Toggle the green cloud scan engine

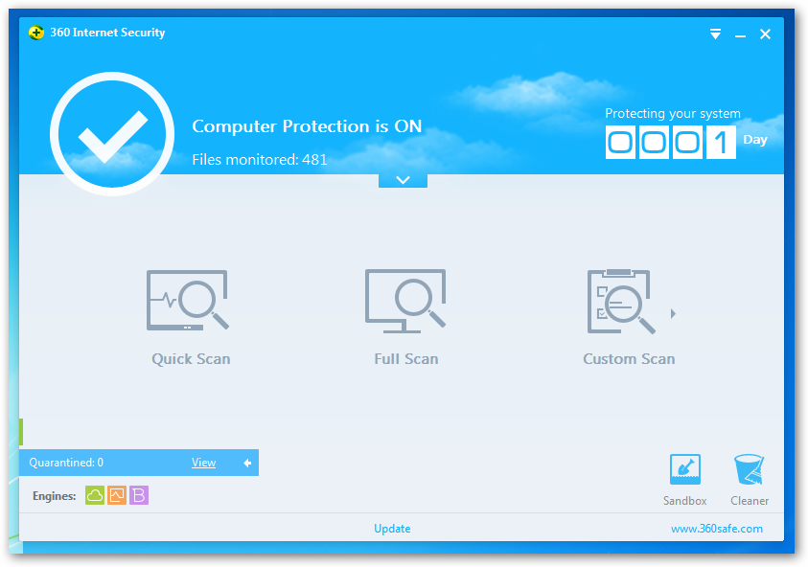click(x=95, y=495)
